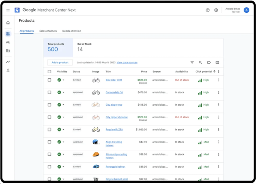Open more options menu for Renegade helmet row
Screen dimensions: 257x184
tap(218, 167)
